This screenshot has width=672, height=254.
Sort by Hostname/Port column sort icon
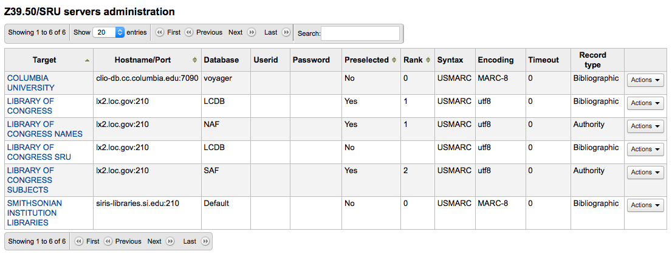[194, 60]
